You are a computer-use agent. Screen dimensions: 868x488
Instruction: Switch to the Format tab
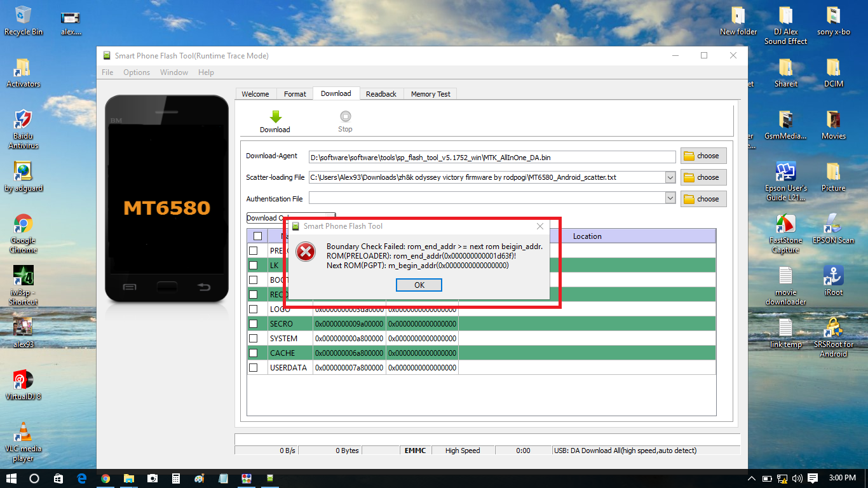295,94
